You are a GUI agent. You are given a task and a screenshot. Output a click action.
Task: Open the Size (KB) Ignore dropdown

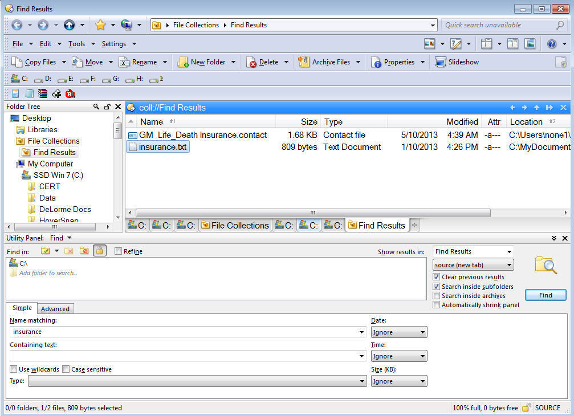(399, 381)
